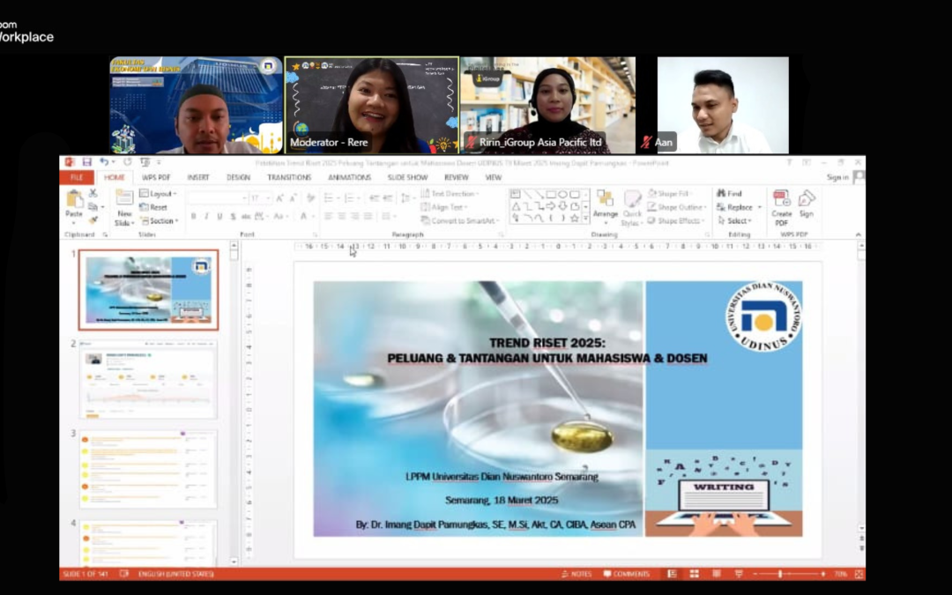Toggle Normal view icon in status bar
This screenshot has height=595, width=952.
pos(672,574)
